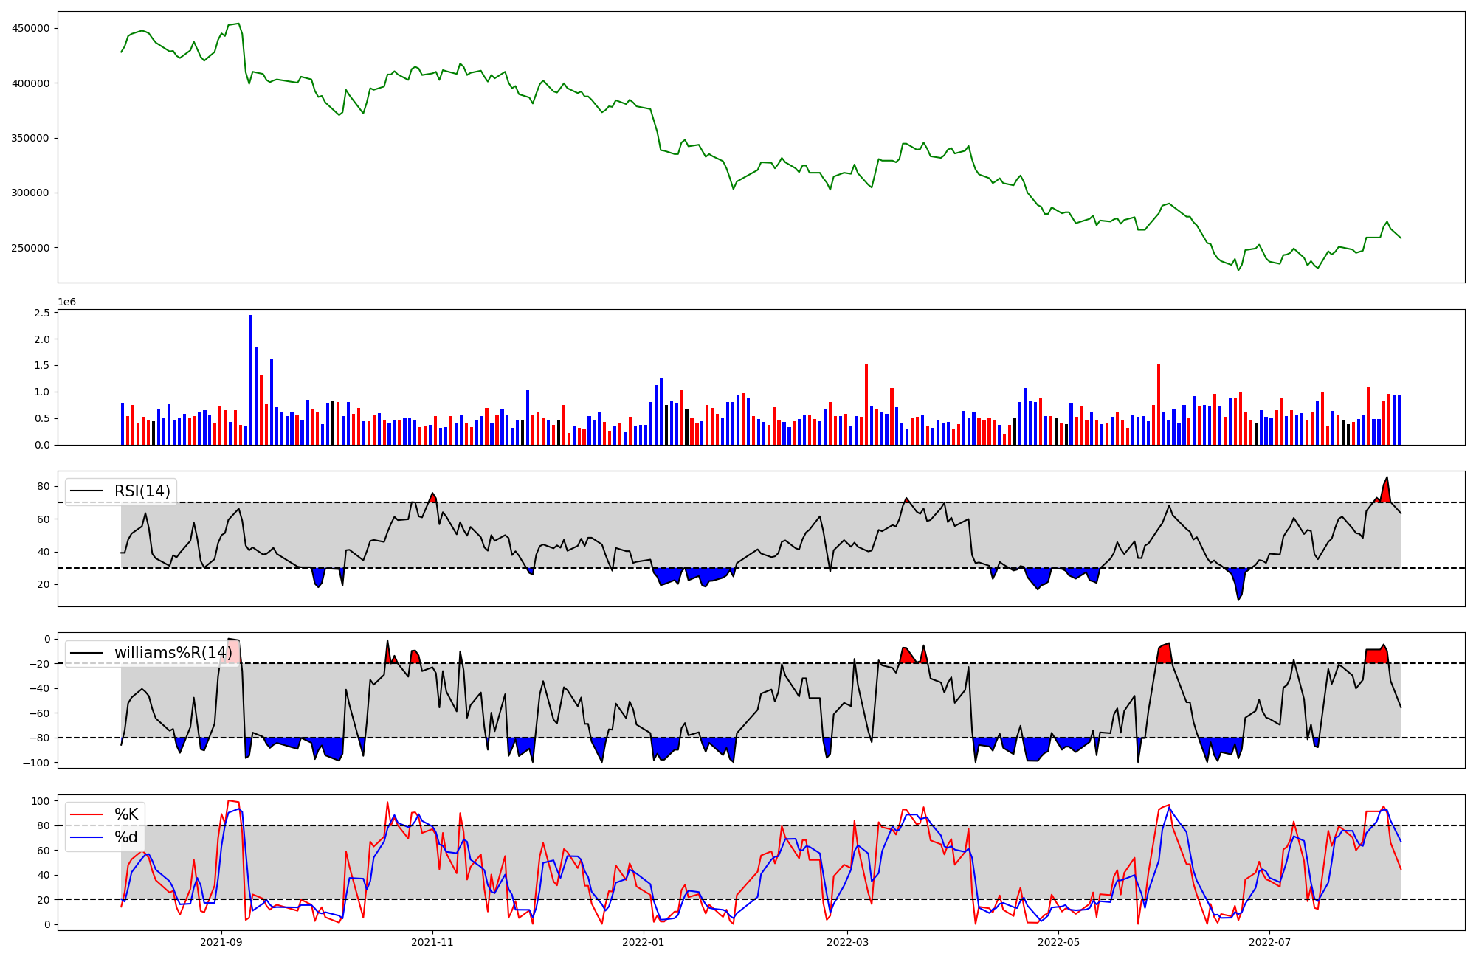Click the 2022-03 date tick label

tap(847, 942)
